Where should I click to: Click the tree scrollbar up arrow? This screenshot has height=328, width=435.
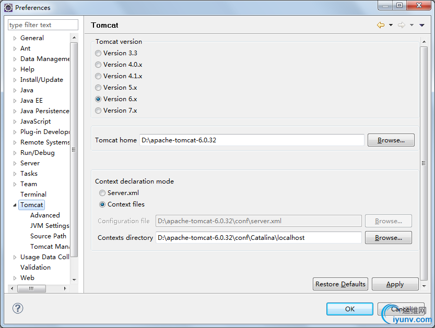pyautogui.click(x=74, y=38)
